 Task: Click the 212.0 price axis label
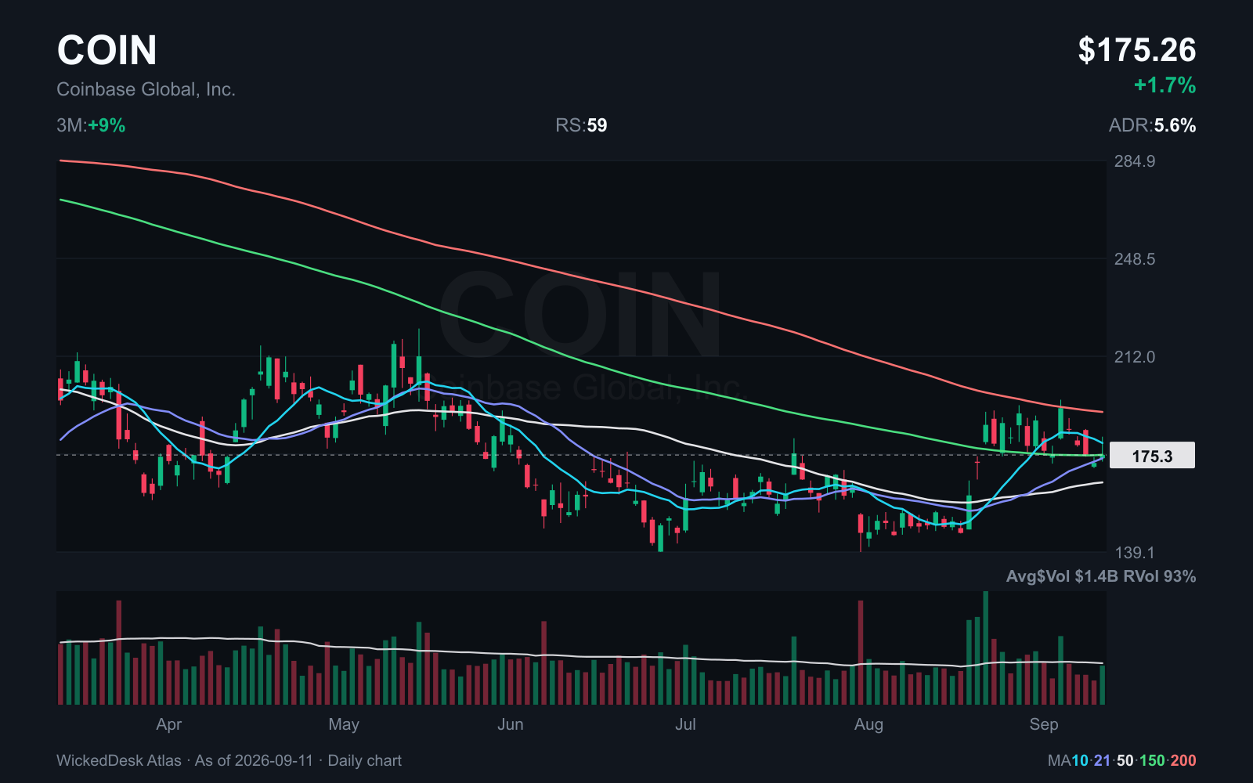click(1135, 357)
